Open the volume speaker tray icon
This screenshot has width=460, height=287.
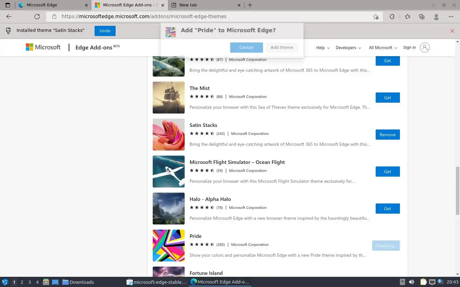412,282
